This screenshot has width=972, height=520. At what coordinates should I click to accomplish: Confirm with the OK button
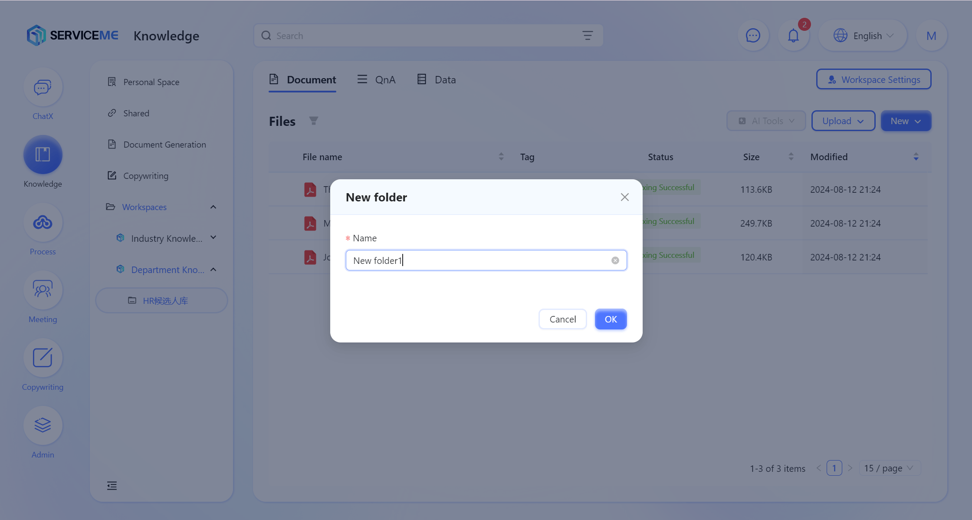[611, 319]
